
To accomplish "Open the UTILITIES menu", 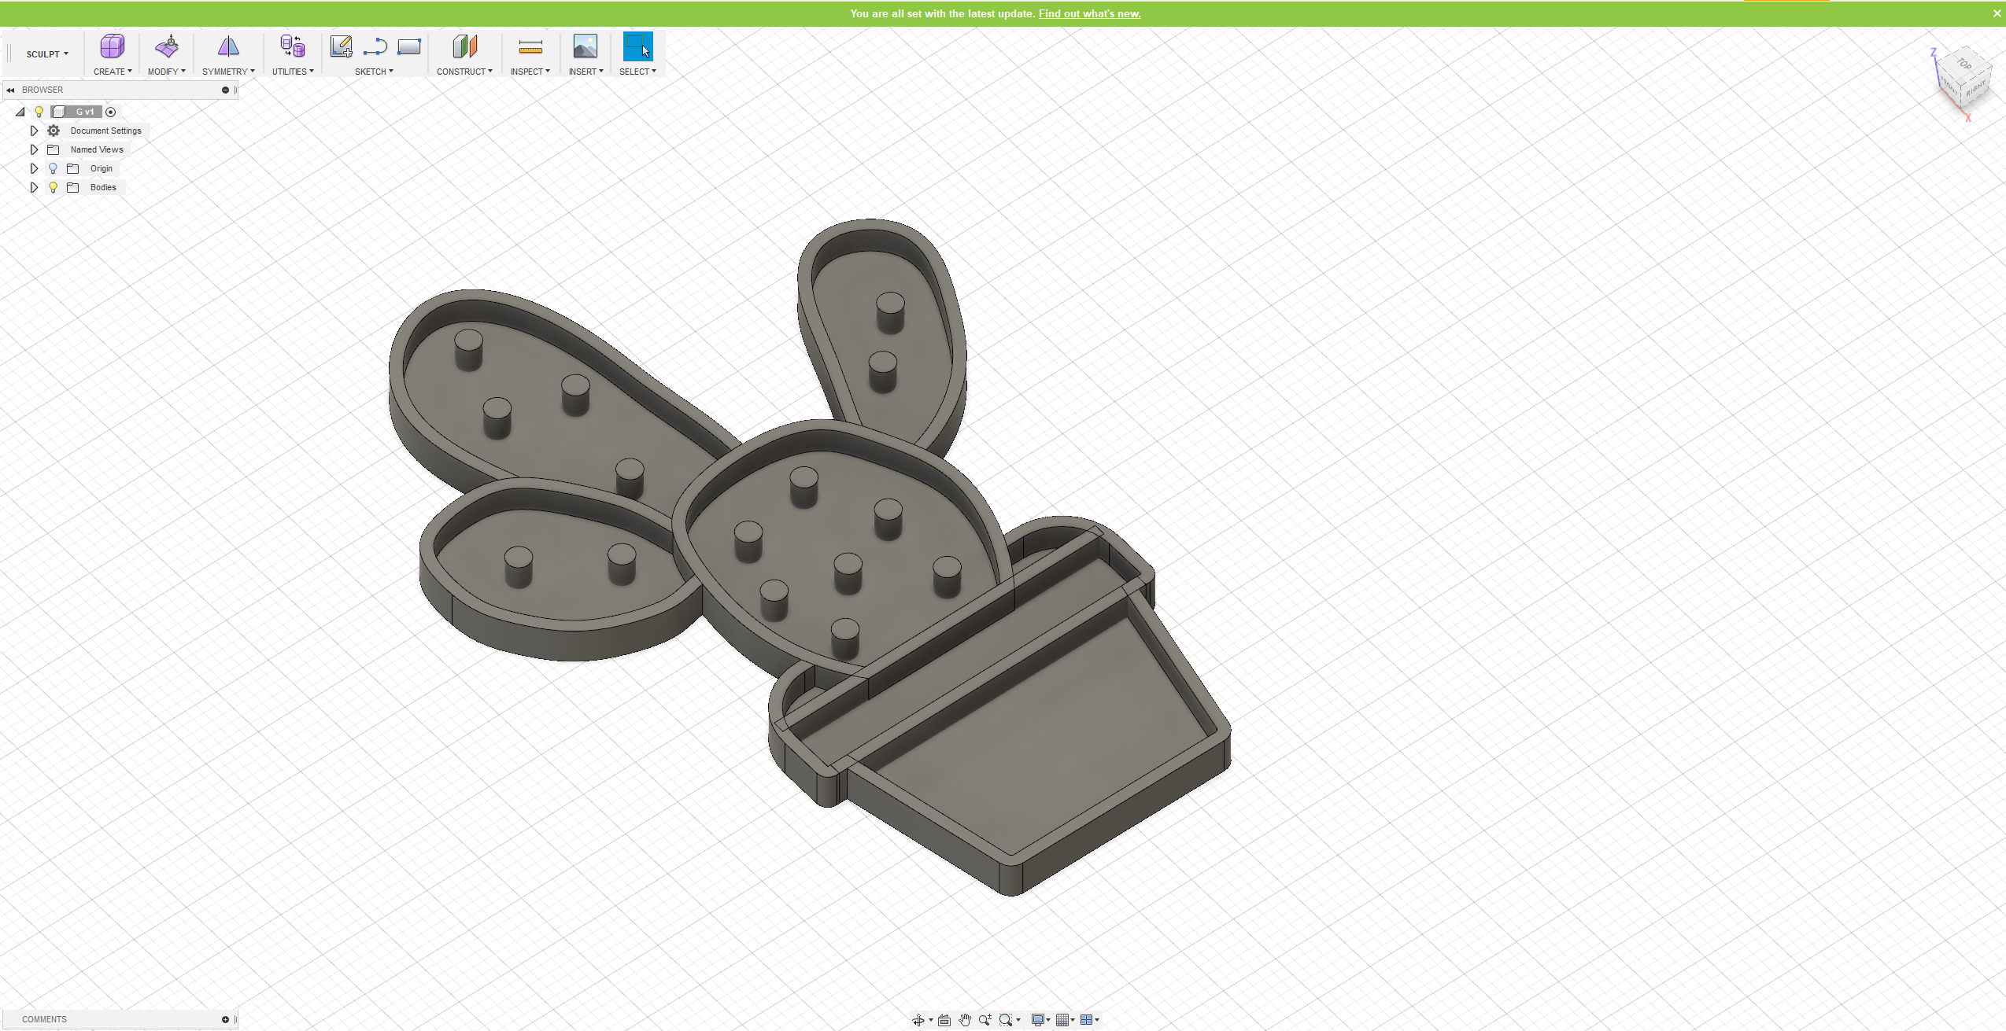I will tap(293, 72).
